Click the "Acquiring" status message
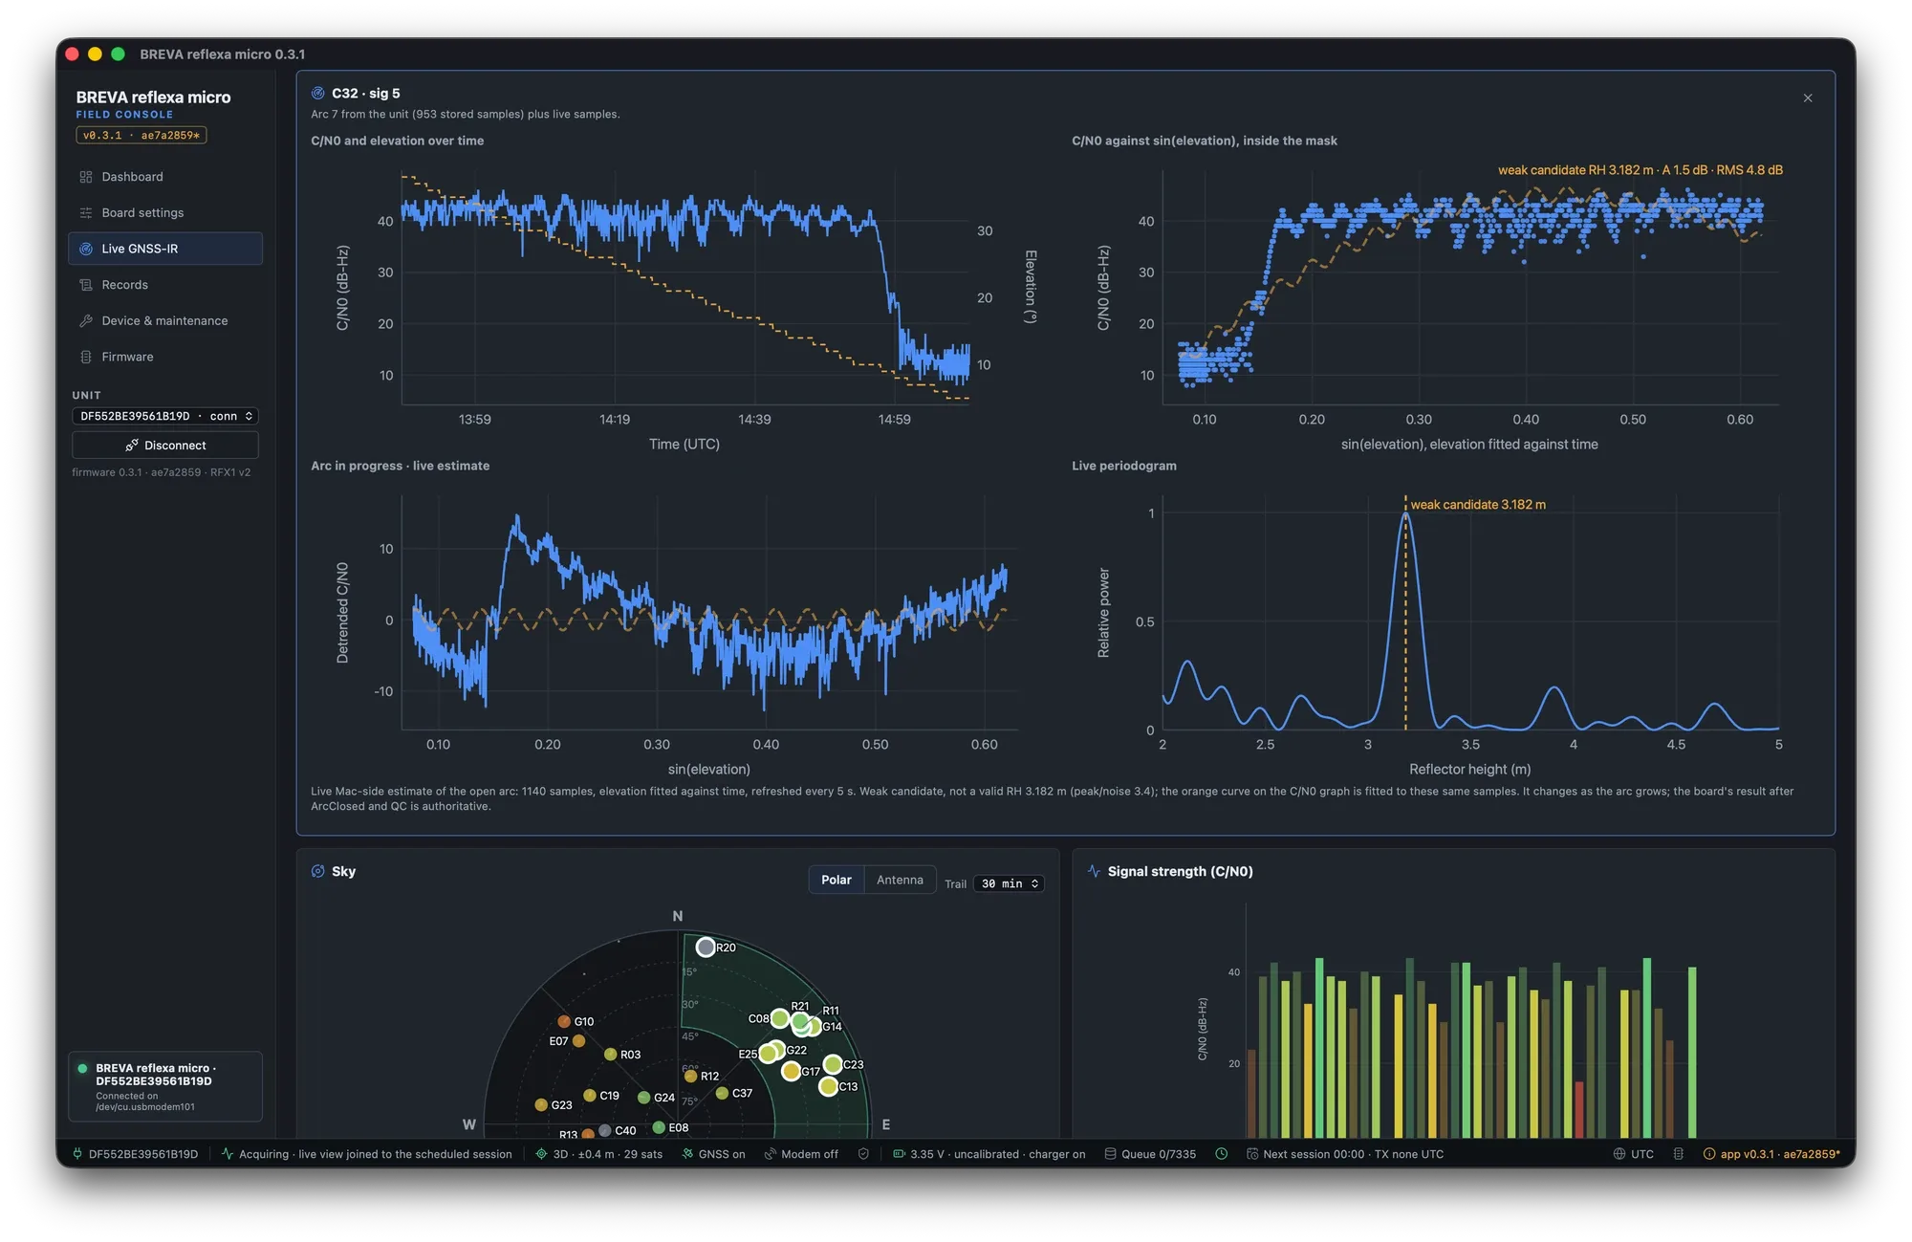 (x=367, y=1154)
